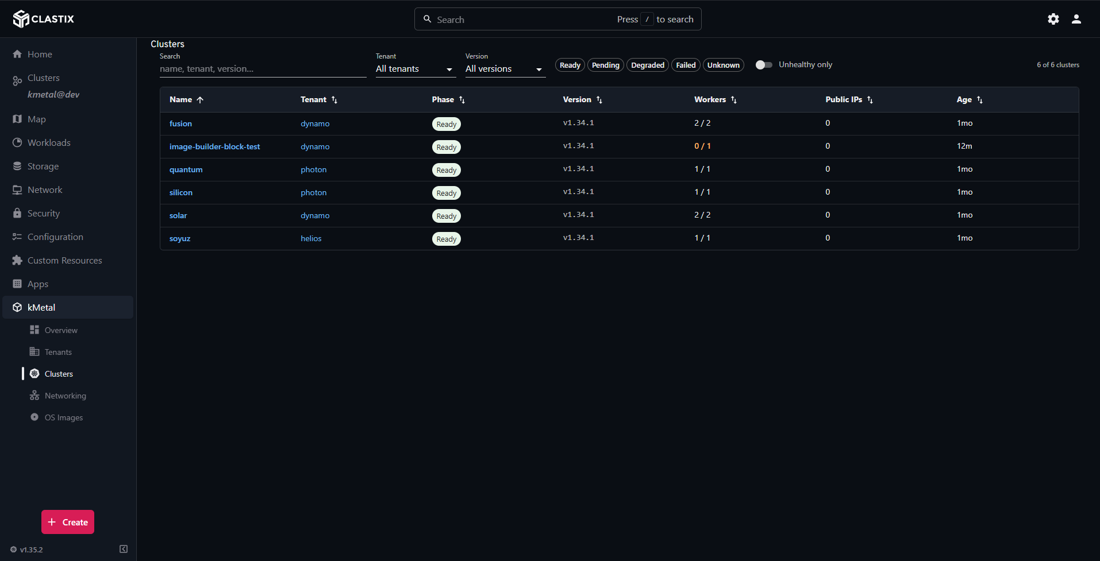The height and width of the screenshot is (561, 1100).
Task: Click the search magnifier icon
Action: pyautogui.click(x=428, y=19)
